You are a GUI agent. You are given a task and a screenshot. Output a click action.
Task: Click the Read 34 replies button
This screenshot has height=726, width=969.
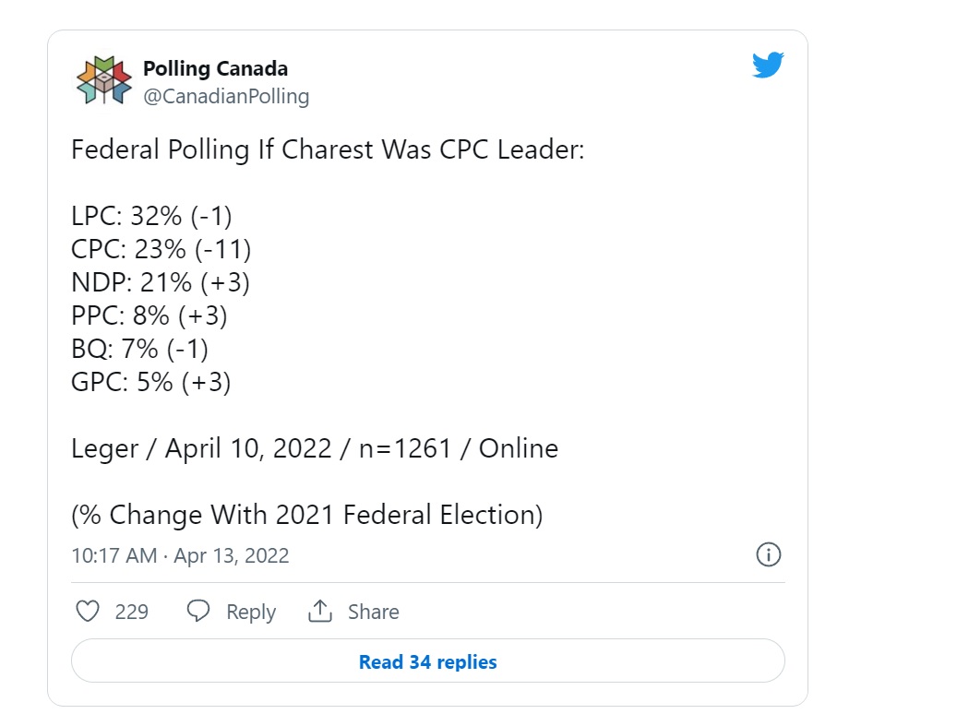[x=427, y=661]
